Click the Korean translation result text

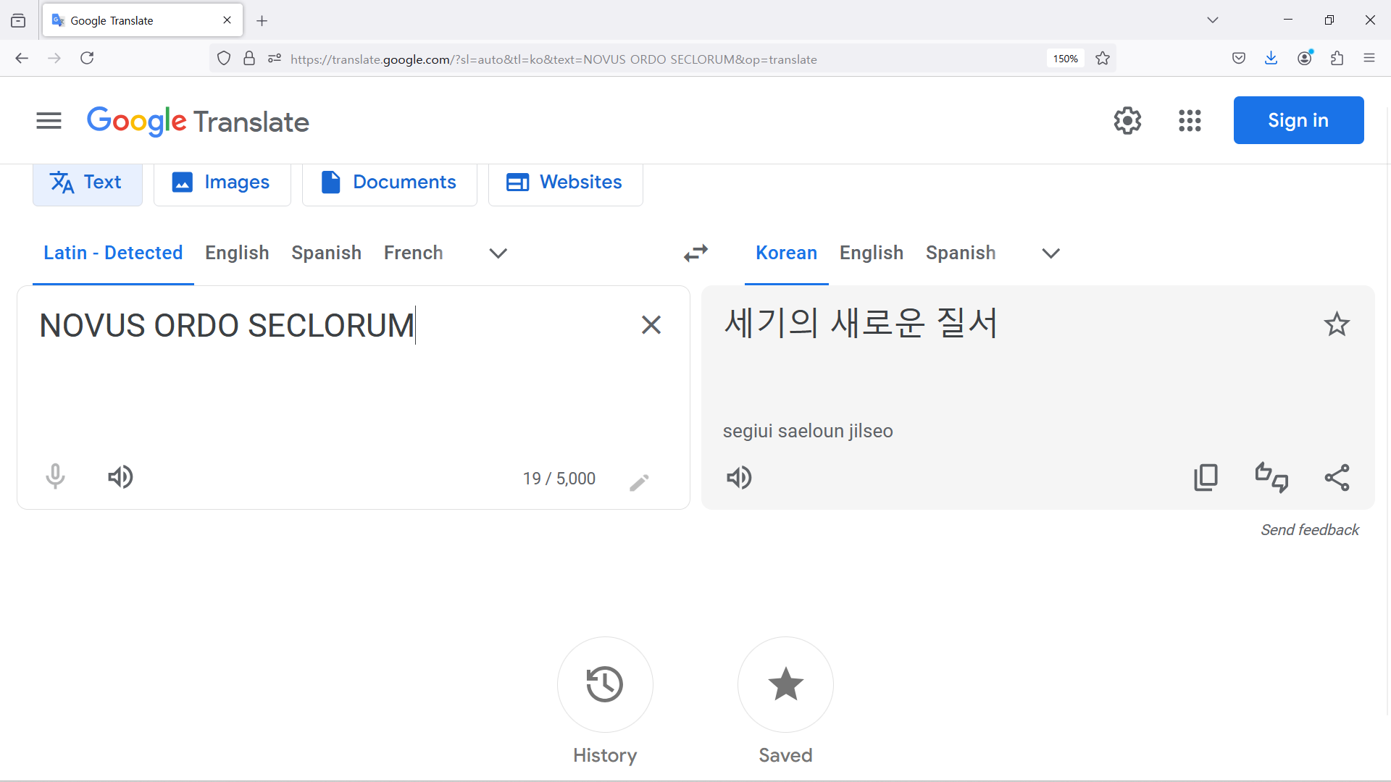point(861,323)
